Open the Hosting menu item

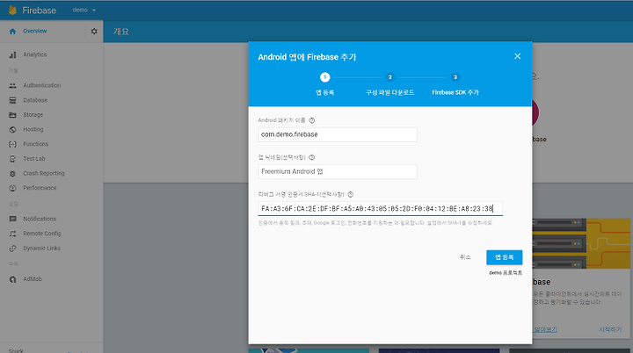pyautogui.click(x=33, y=129)
